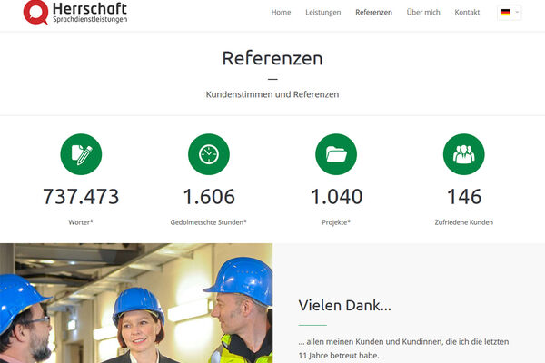The height and width of the screenshot is (363, 545).
Task: Click the Zufriedene Kunden label
Action: click(x=463, y=222)
